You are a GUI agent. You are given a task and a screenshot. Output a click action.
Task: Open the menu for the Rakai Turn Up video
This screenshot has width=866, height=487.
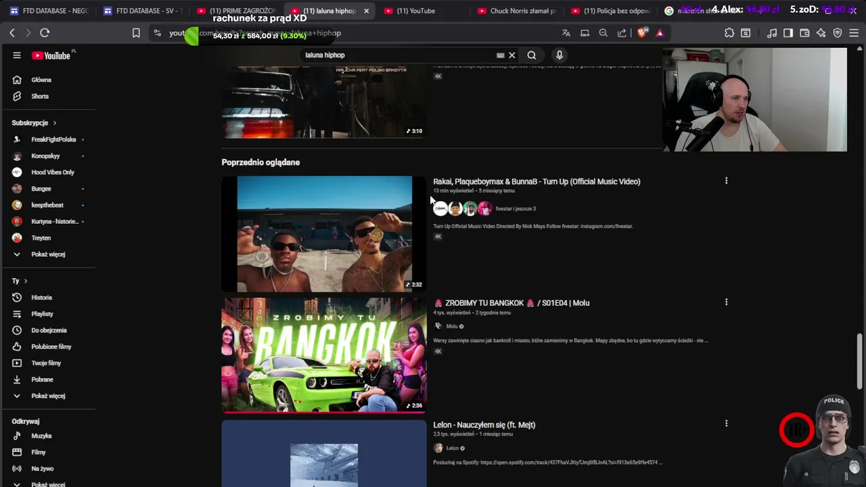pyautogui.click(x=726, y=181)
